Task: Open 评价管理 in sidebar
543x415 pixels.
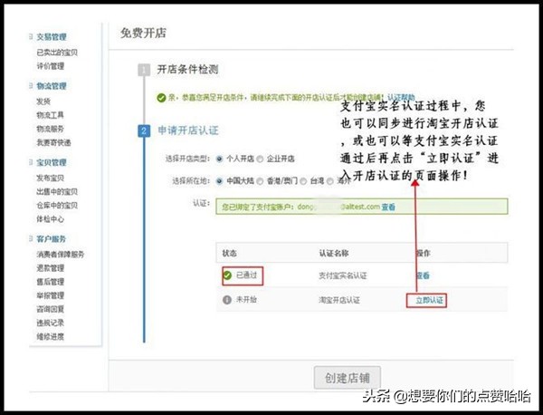Action: click(50, 66)
